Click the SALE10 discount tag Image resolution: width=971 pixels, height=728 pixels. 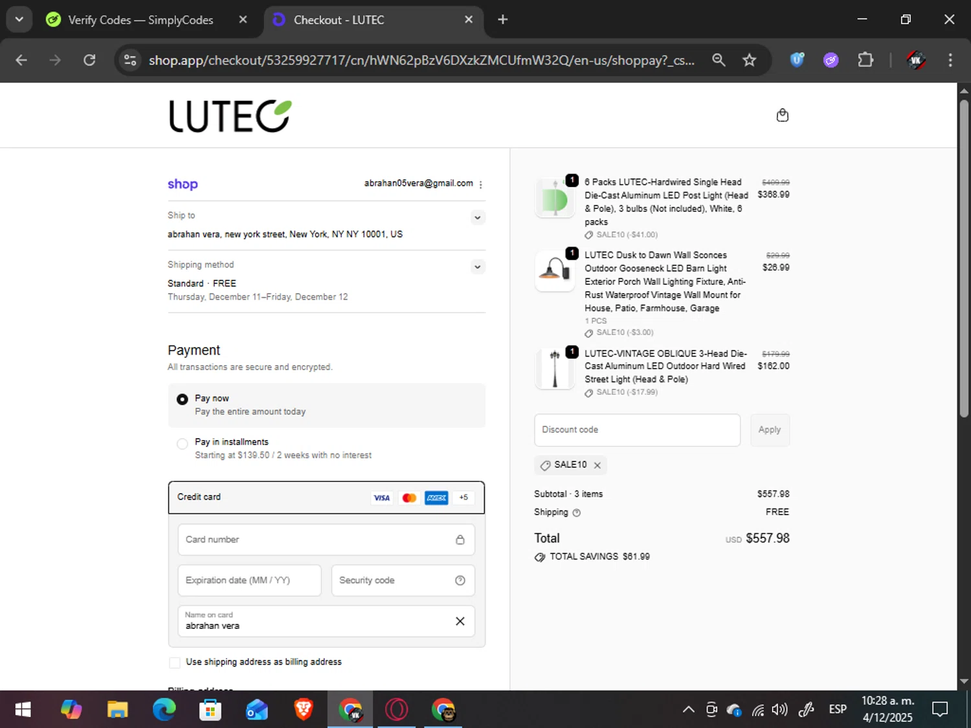pos(571,465)
